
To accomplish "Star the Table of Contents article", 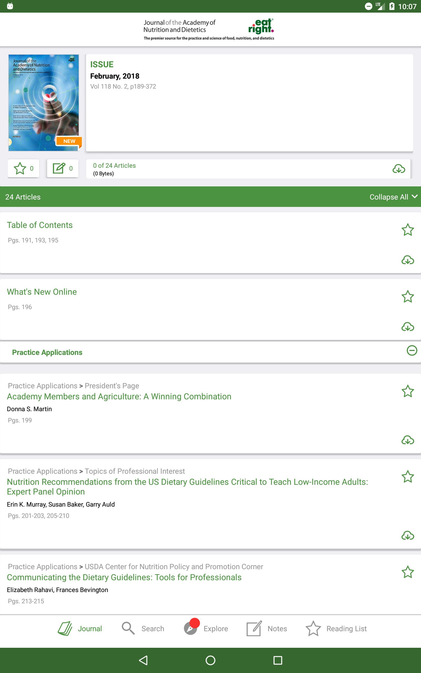I will 408,230.
